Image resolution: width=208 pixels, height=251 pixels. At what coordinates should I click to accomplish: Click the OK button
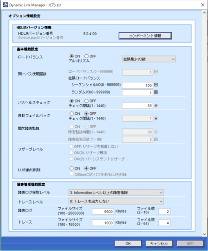[128, 244]
